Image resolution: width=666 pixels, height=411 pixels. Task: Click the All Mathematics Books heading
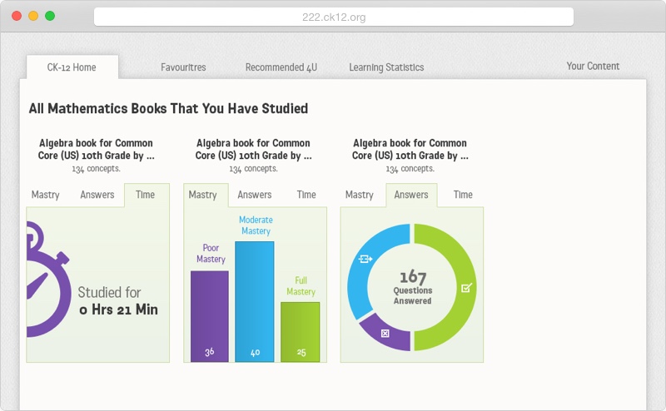[168, 108]
